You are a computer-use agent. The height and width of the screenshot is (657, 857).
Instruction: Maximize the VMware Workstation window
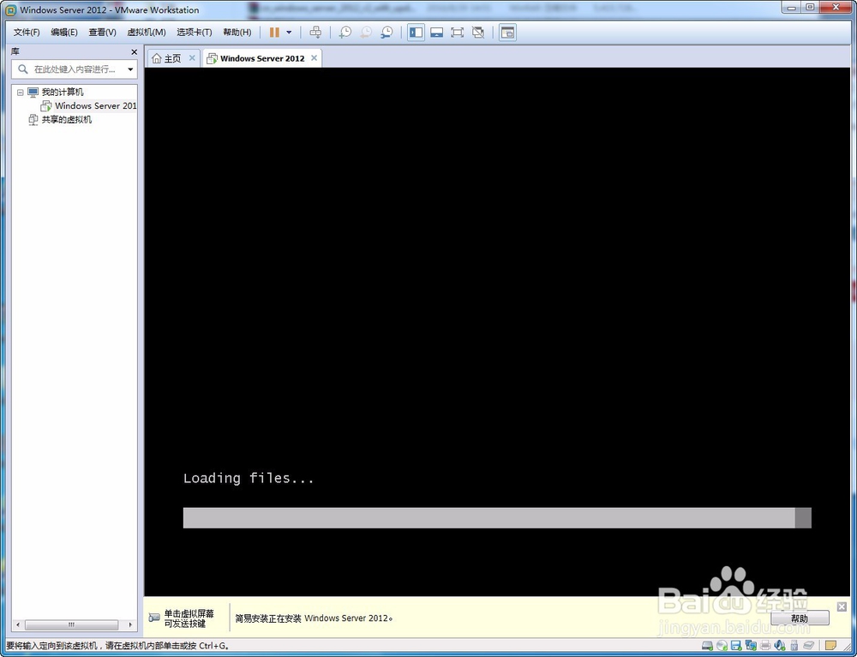pos(810,7)
